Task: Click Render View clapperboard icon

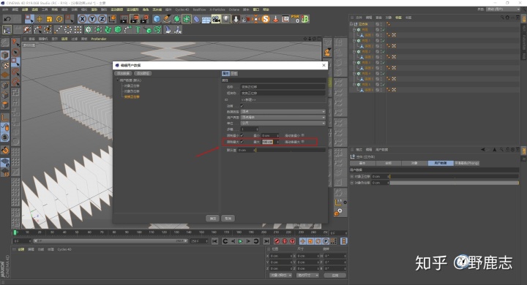Action: [124, 19]
